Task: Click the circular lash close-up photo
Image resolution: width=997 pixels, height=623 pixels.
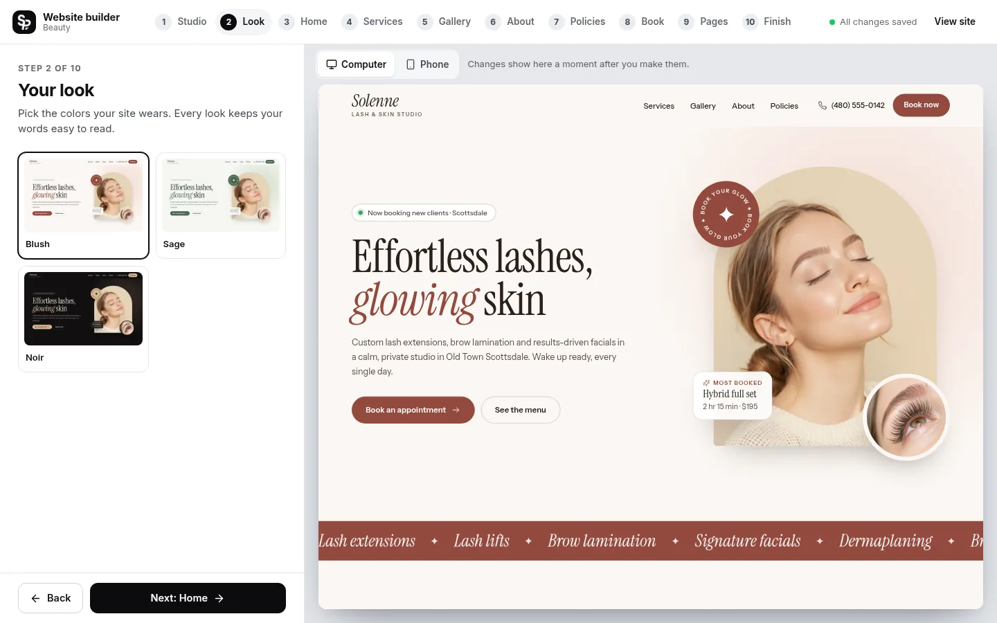Action: pyautogui.click(x=906, y=417)
